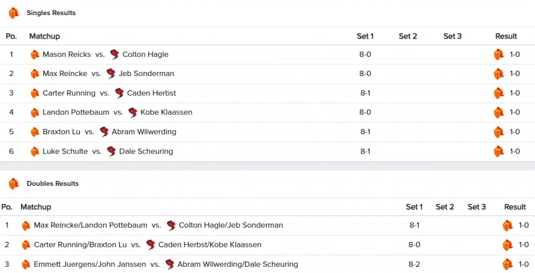Select Colton Hagle/Jeb Sonderman doubles pair
This screenshot has width=535, height=273.
click(x=230, y=226)
